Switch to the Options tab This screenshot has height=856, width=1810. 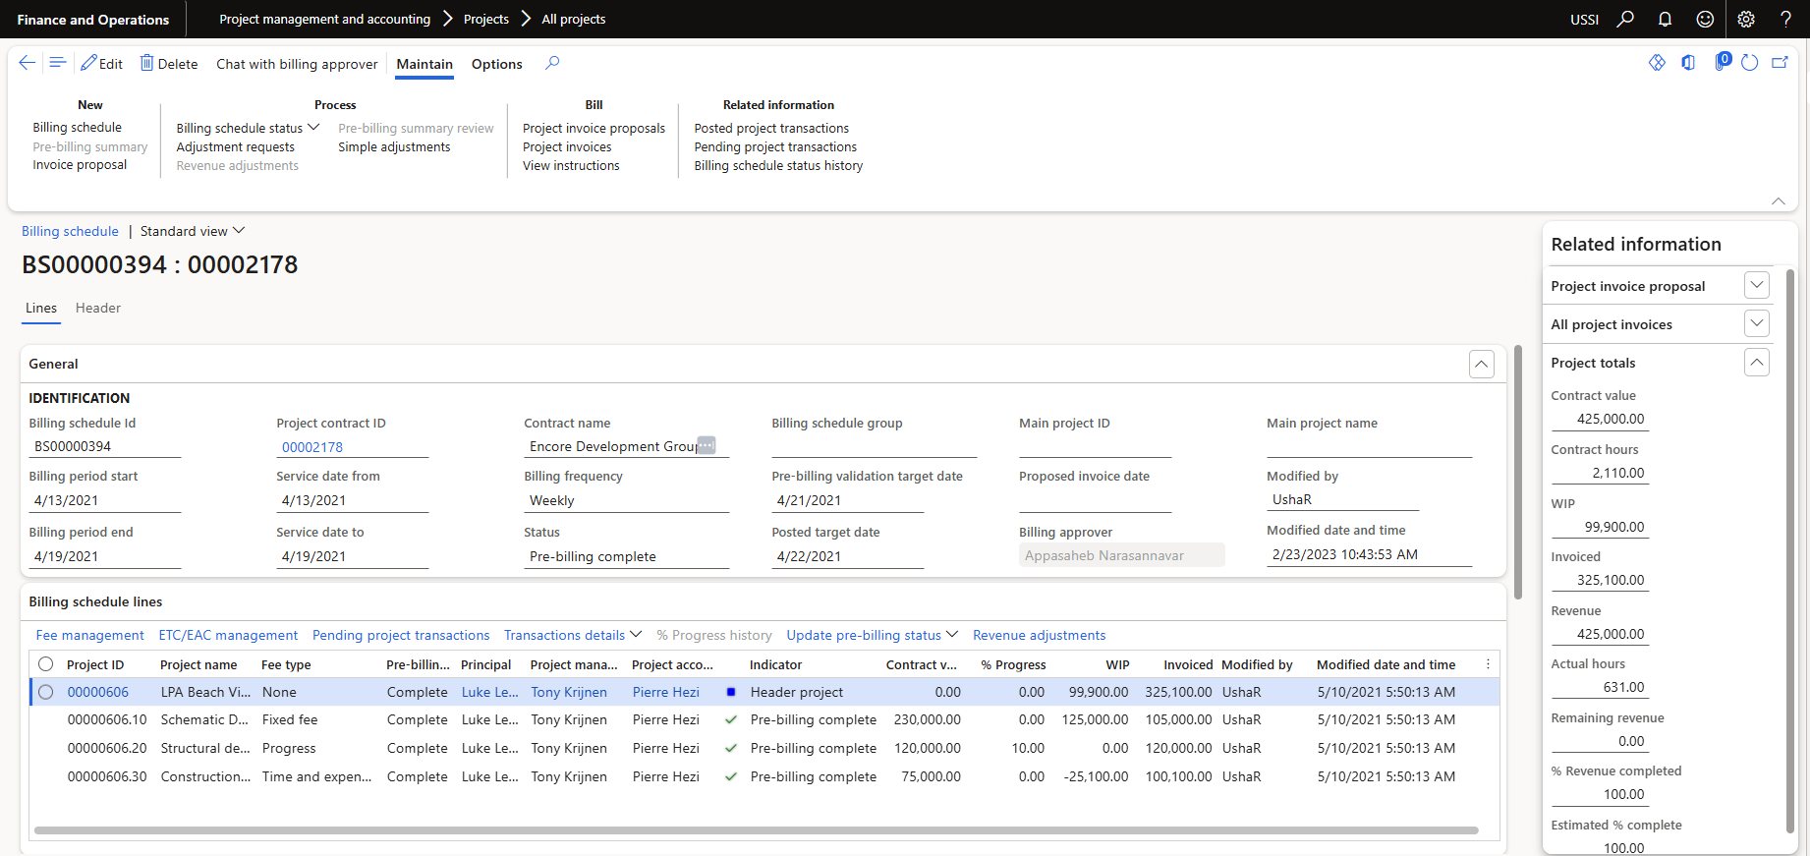496,64
